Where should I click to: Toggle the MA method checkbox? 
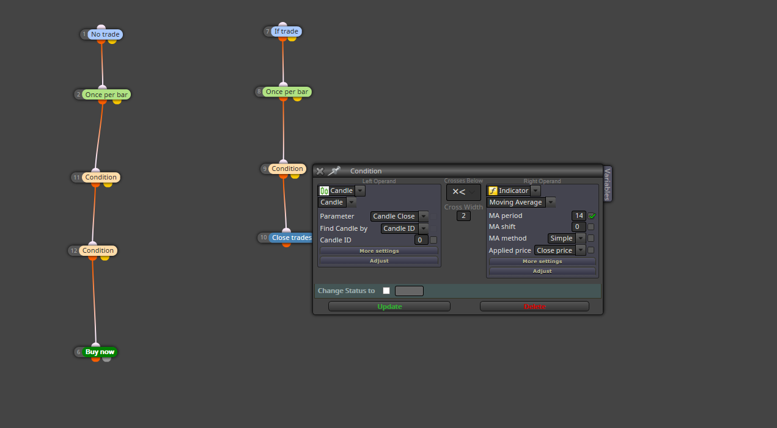[591, 238]
